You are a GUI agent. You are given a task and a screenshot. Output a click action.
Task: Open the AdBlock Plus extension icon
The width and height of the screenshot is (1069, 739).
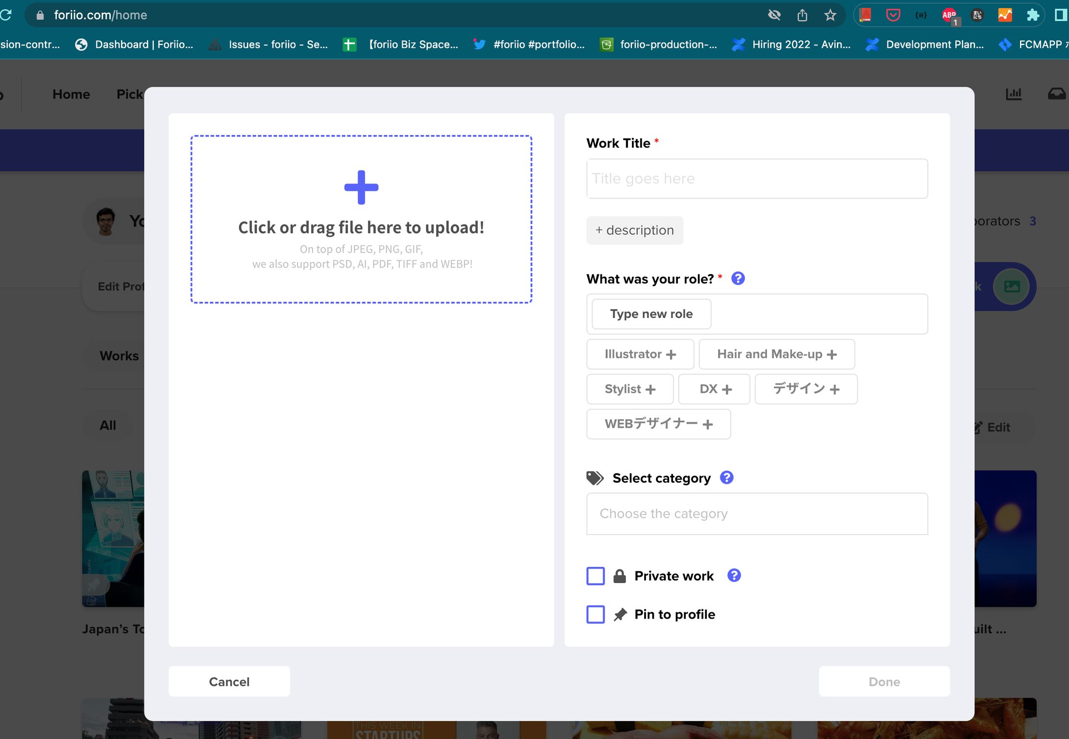(949, 15)
